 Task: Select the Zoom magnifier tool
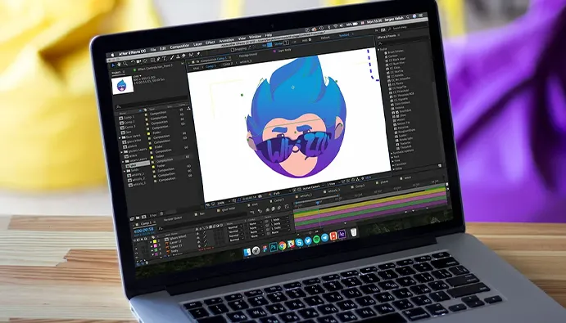click(x=125, y=64)
